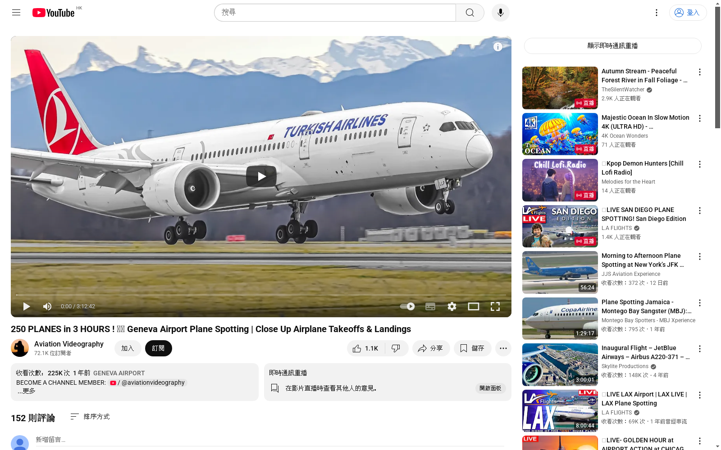The width and height of the screenshot is (721, 450).
Task: Start voice search with microphone icon
Action: pyautogui.click(x=501, y=13)
